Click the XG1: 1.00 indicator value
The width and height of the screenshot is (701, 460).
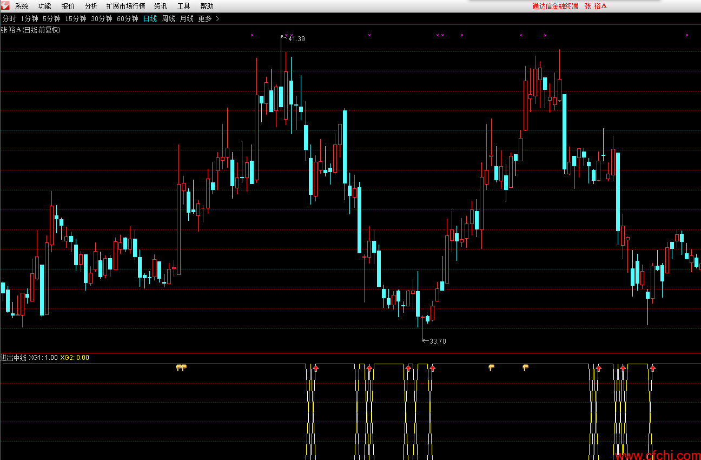(43, 358)
